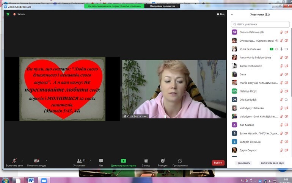Click the green encryption shield icon

click(x=8, y=14)
